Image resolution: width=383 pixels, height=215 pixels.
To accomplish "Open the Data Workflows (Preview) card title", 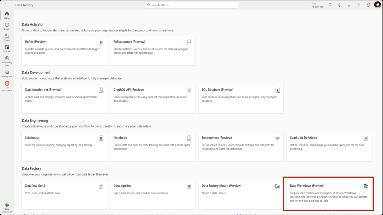I will [307, 186].
